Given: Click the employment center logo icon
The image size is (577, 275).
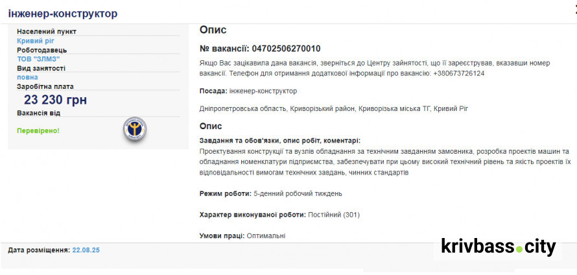Looking at the screenshot, I should click(x=135, y=130).
